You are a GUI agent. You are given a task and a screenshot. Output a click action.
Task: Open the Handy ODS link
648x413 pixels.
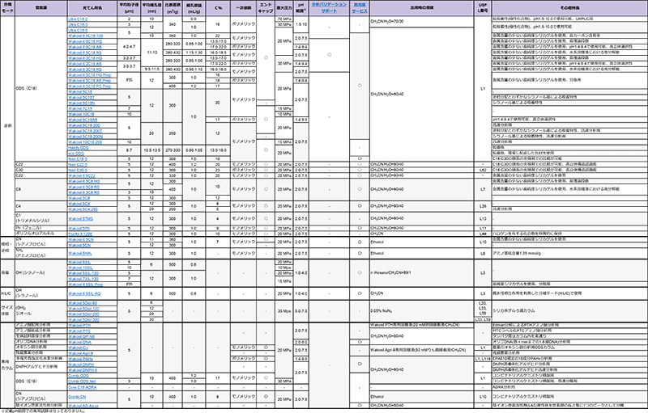tap(78, 148)
